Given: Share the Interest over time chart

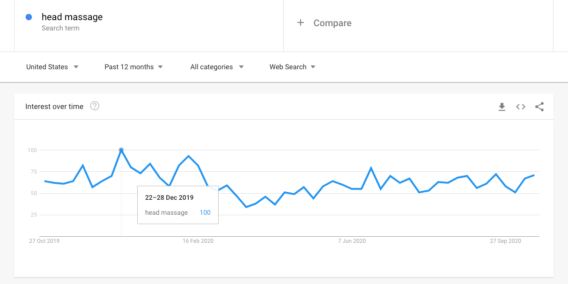Looking at the screenshot, I should 539,107.
